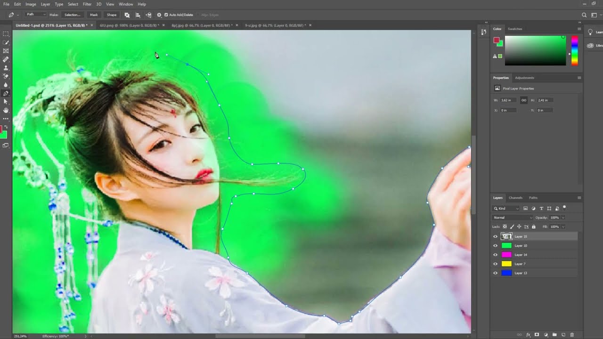
Task: Toggle the layer filtering on/off switch
Action: point(564,208)
